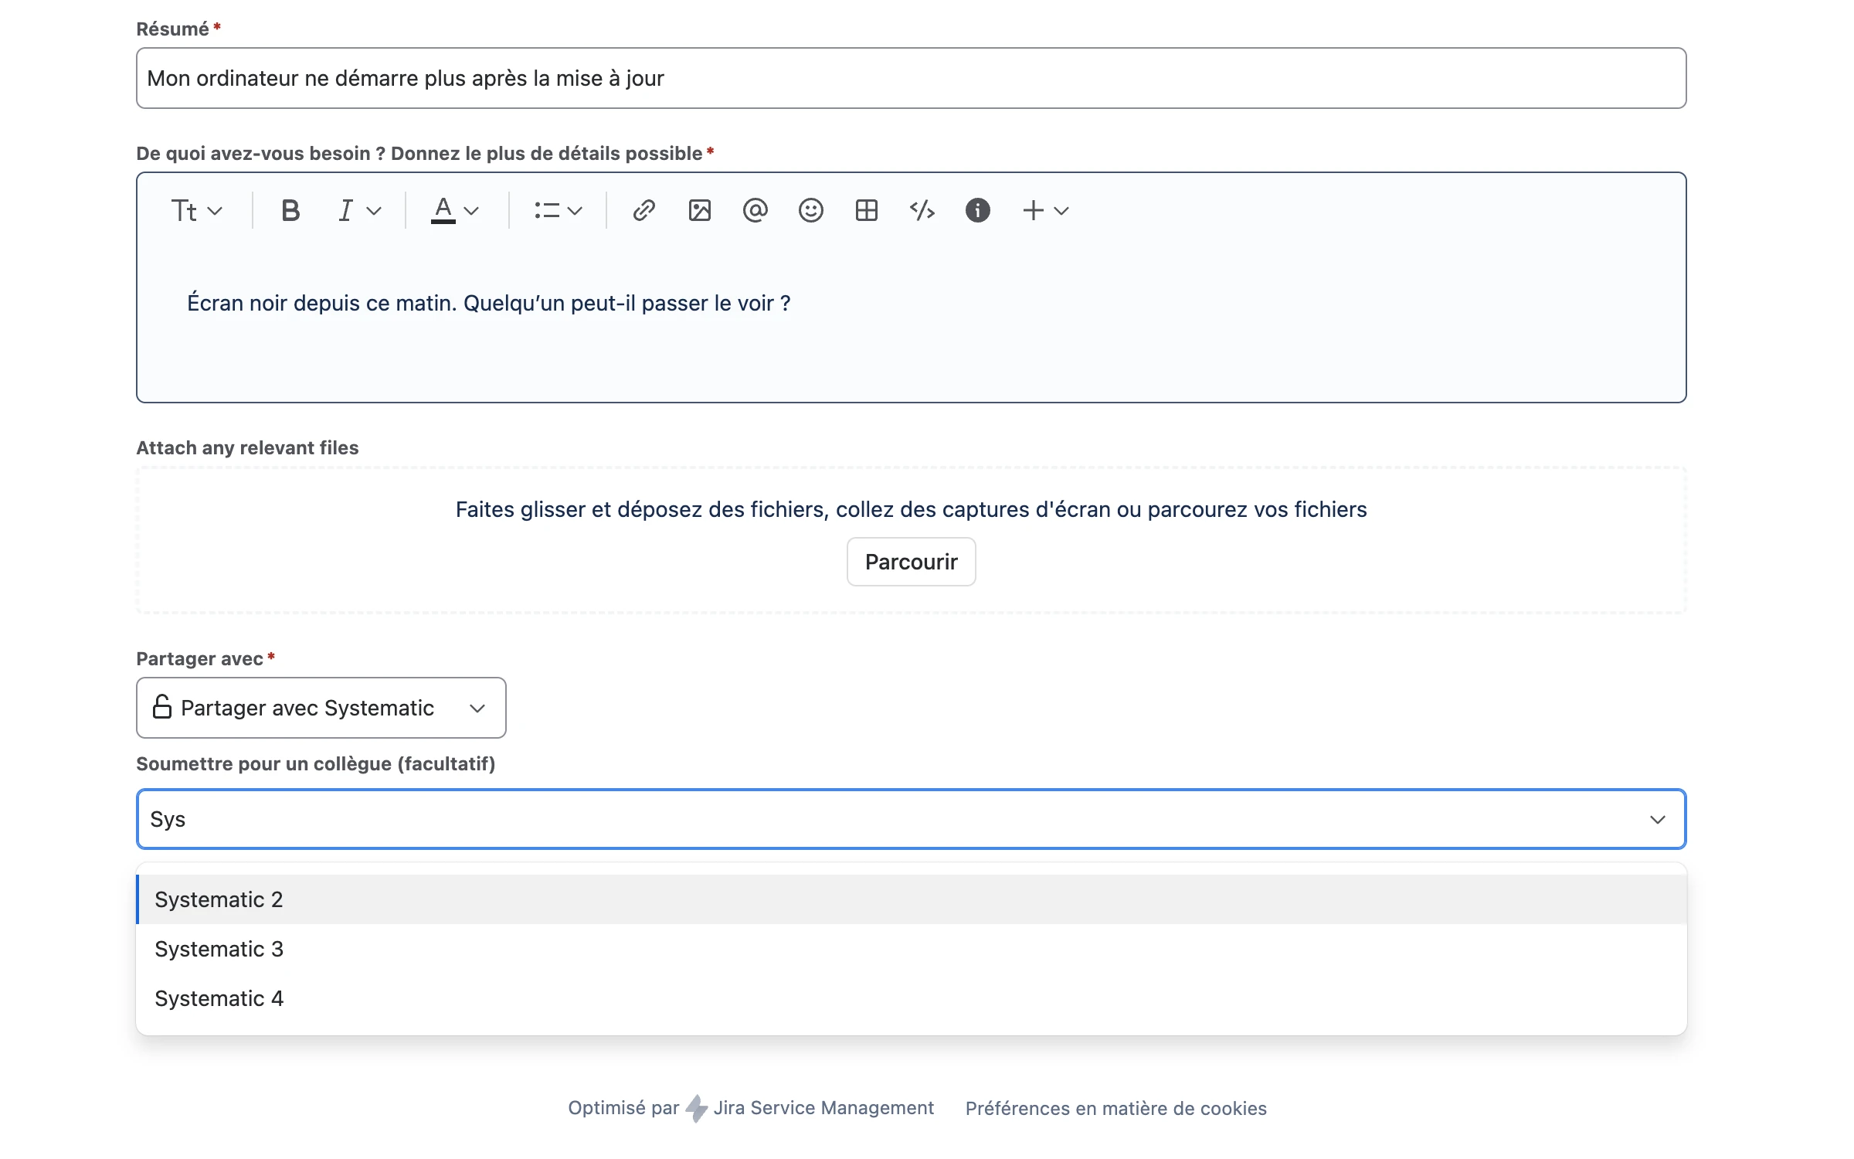The width and height of the screenshot is (1854, 1159).
Task: Open the emoji picker
Action: click(x=811, y=210)
